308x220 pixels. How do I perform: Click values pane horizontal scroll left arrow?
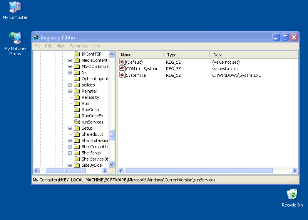(x=121, y=171)
